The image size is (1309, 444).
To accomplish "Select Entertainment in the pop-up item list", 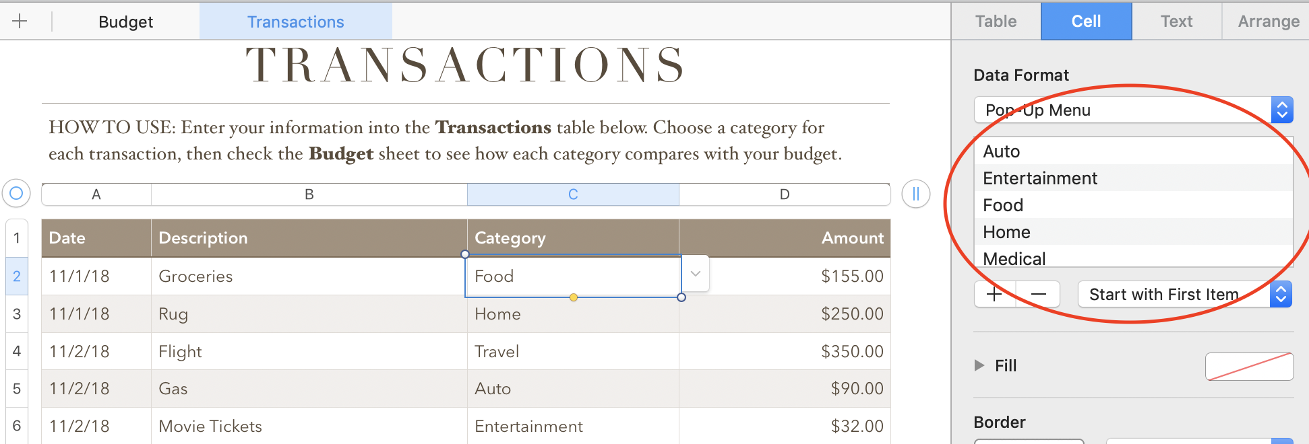I will coord(1040,178).
